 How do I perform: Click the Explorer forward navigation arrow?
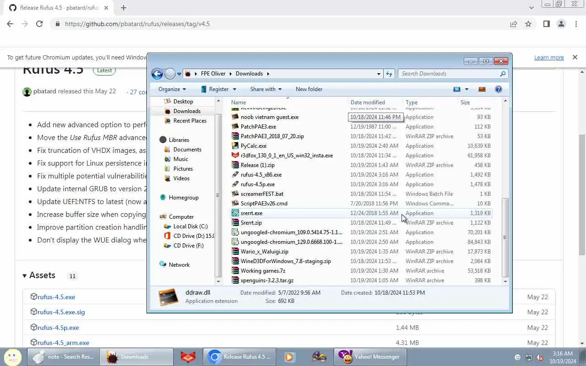point(170,74)
